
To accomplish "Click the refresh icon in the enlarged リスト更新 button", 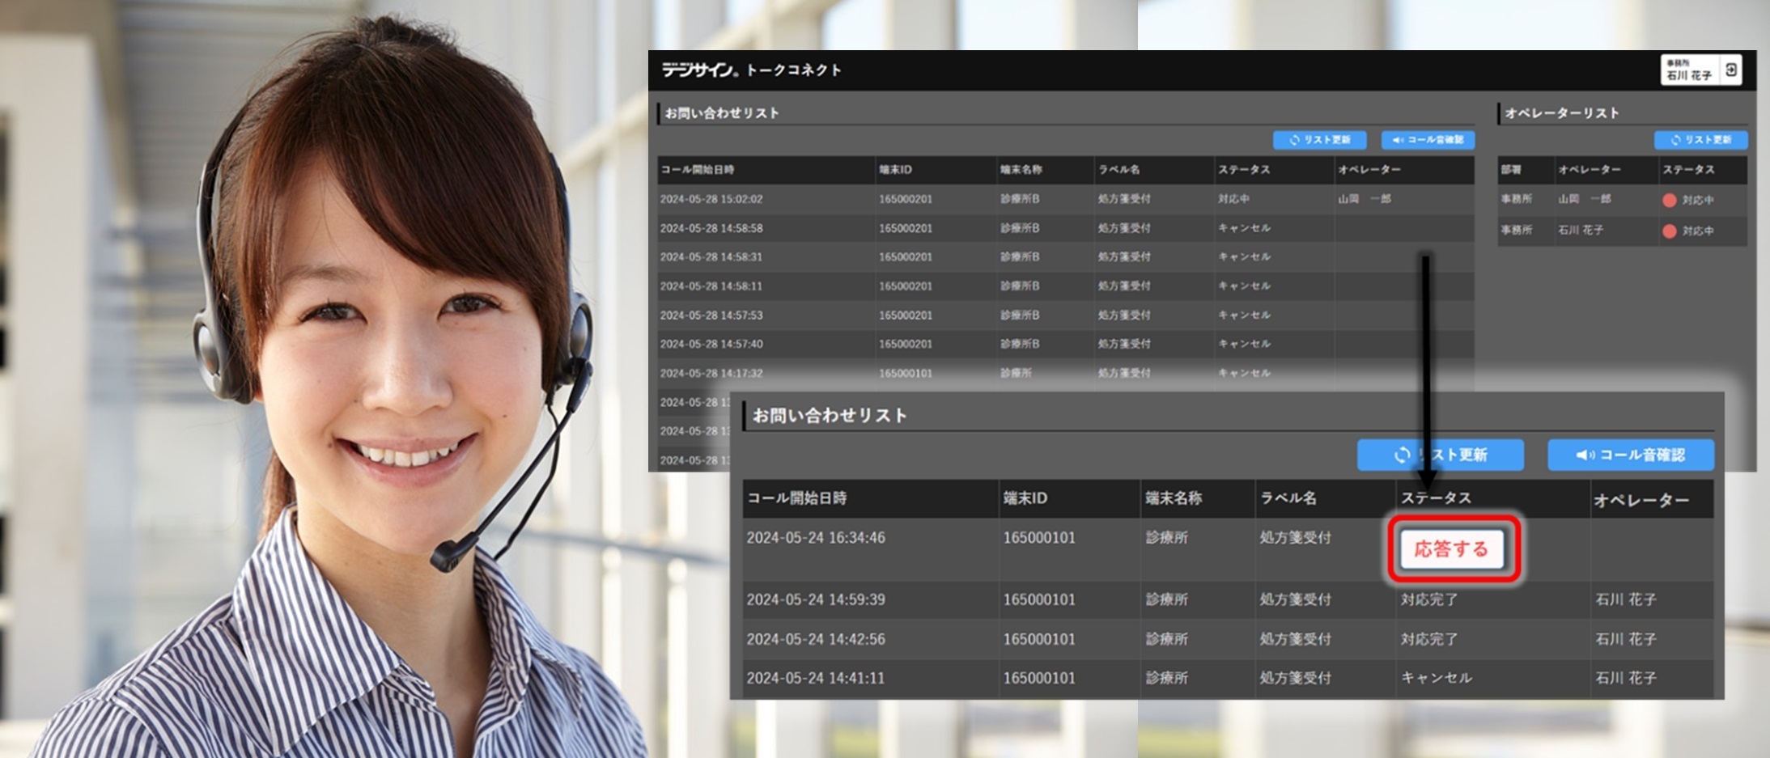I will pos(1401,455).
